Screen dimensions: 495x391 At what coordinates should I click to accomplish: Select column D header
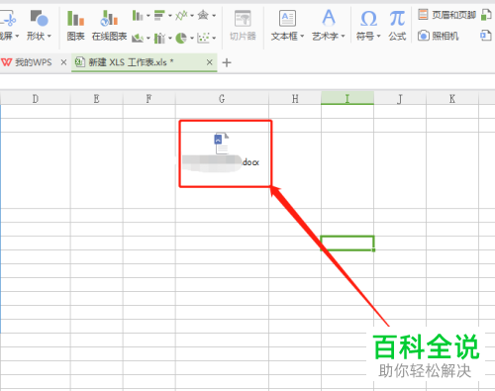(36, 98)
